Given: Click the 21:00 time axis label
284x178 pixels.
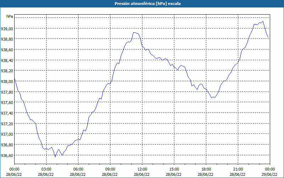Looking at the screenshot, I should pos(238,169).
